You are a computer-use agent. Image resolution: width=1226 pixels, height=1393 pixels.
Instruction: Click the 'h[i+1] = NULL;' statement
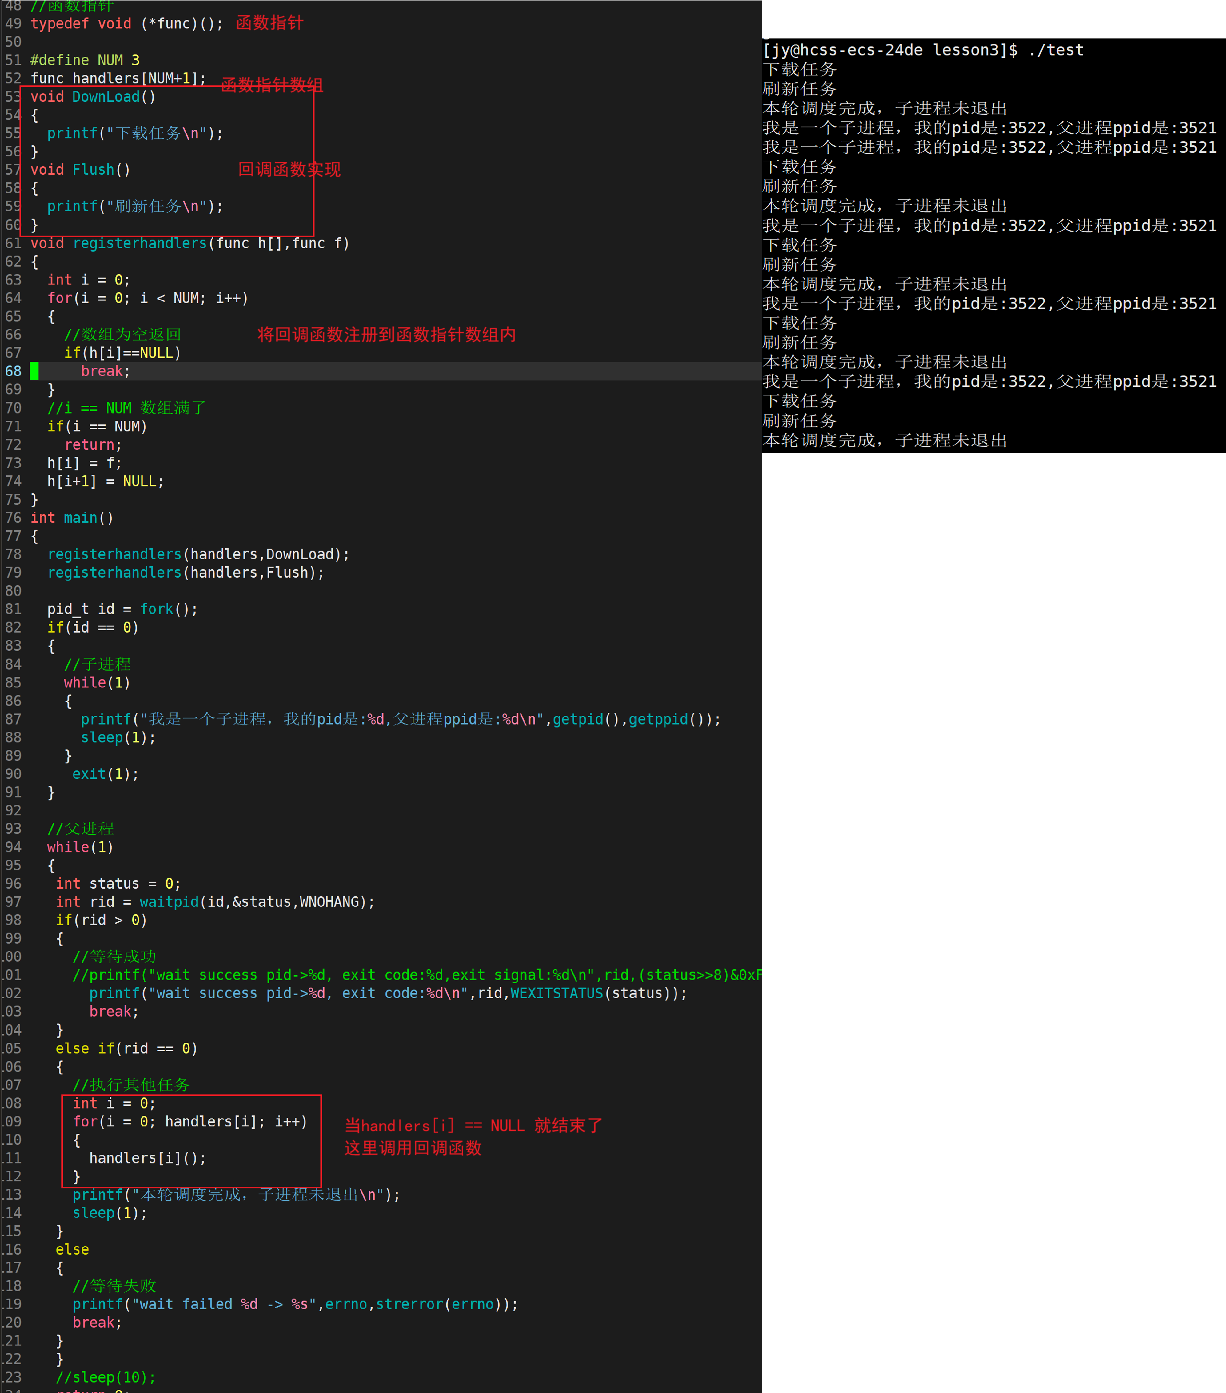[105, 482]
